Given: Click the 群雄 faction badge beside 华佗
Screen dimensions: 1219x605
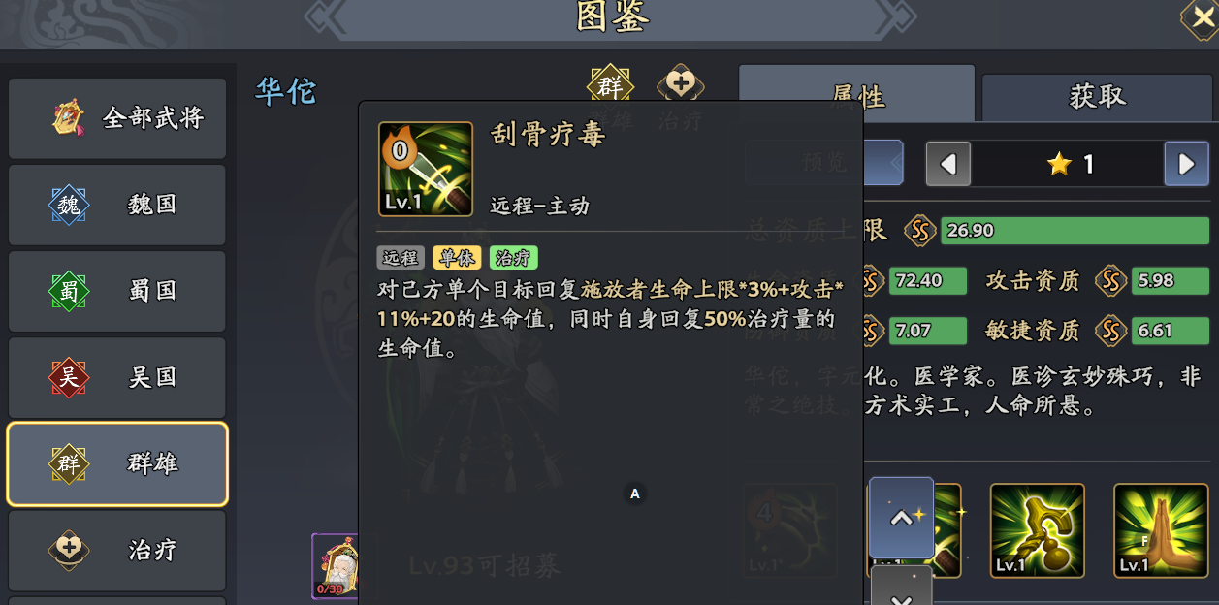Looking at the screenshot, I should coord(611,86).
